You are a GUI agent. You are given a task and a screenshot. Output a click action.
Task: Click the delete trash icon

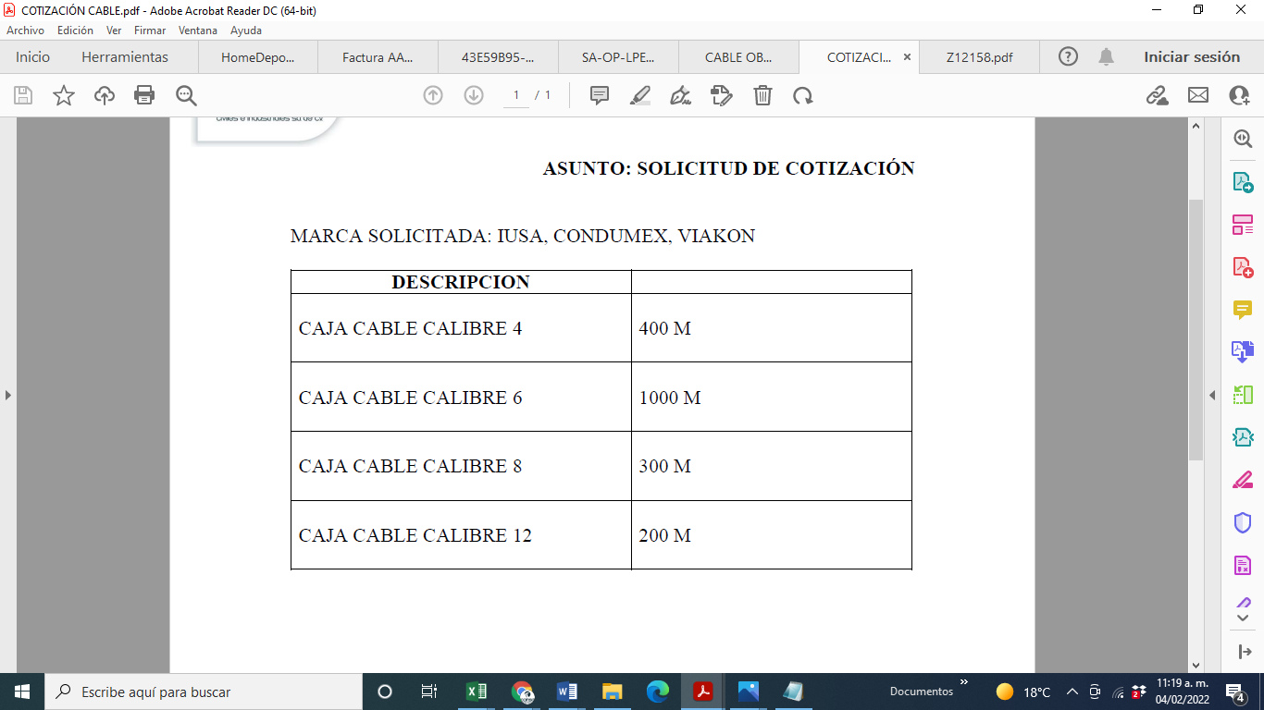point(762,95)
